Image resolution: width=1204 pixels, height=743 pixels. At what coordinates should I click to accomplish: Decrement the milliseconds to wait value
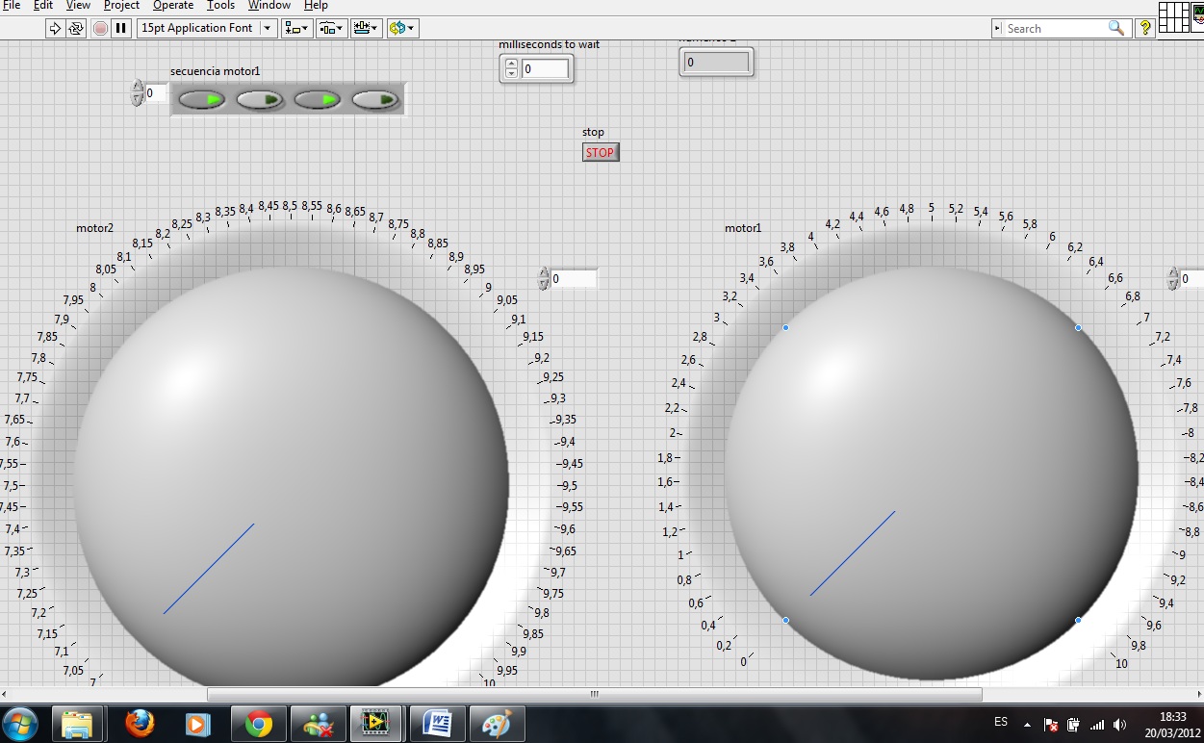coord(511,73)
